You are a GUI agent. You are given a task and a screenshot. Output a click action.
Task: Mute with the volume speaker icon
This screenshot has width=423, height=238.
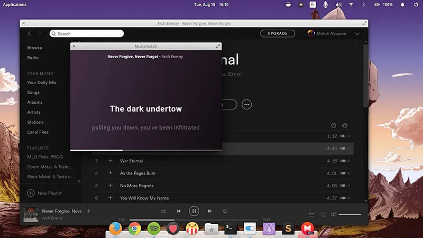click(334, 215)
